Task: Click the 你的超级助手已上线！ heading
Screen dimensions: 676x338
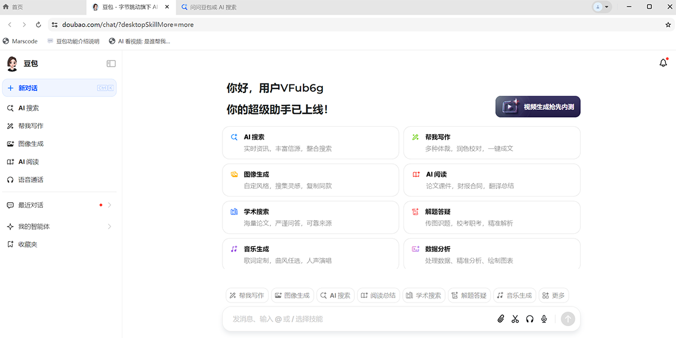Action: [x=277, y=110]
